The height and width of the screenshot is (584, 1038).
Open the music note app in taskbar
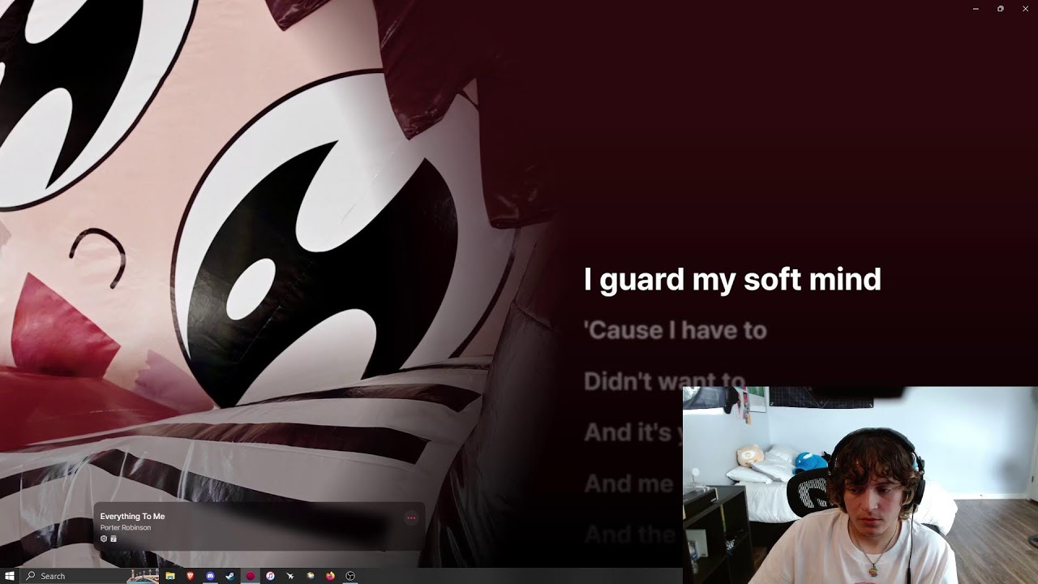(x=270, y=576)
